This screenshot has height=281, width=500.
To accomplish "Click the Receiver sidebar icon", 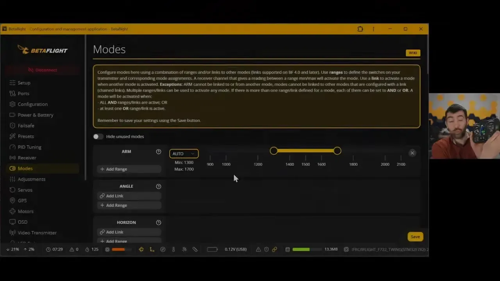I will 12,158.
